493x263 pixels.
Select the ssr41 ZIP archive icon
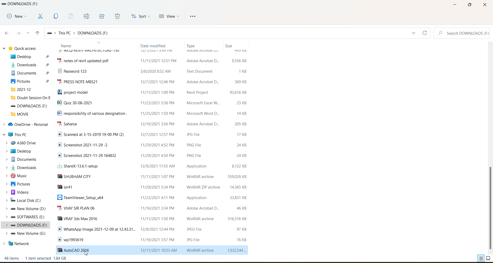(60, 187)
